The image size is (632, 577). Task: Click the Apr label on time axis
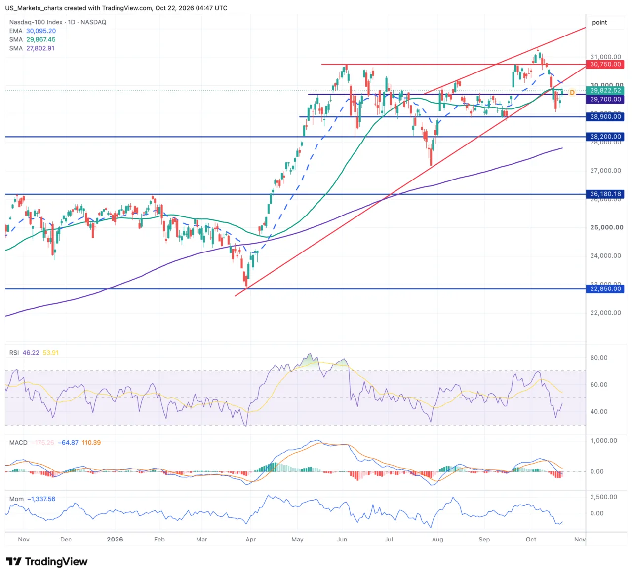[251, 540]
